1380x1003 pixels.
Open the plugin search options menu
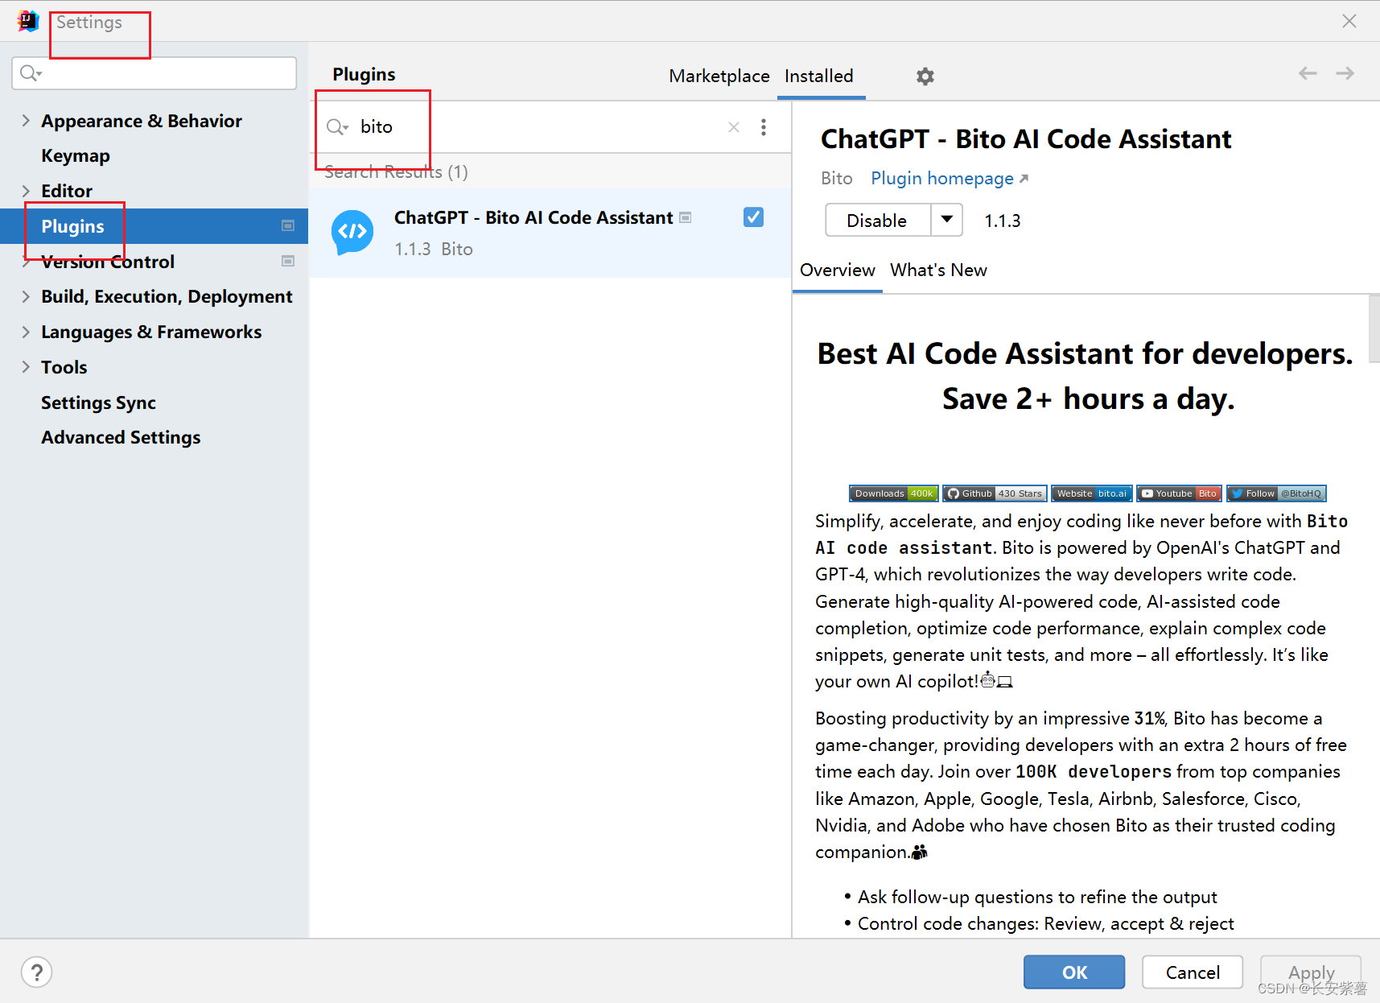pyautogui.click(x=764, y=127)
